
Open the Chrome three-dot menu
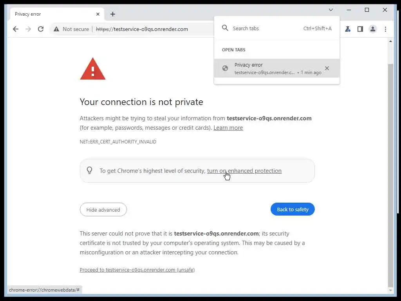coord(385,29)
